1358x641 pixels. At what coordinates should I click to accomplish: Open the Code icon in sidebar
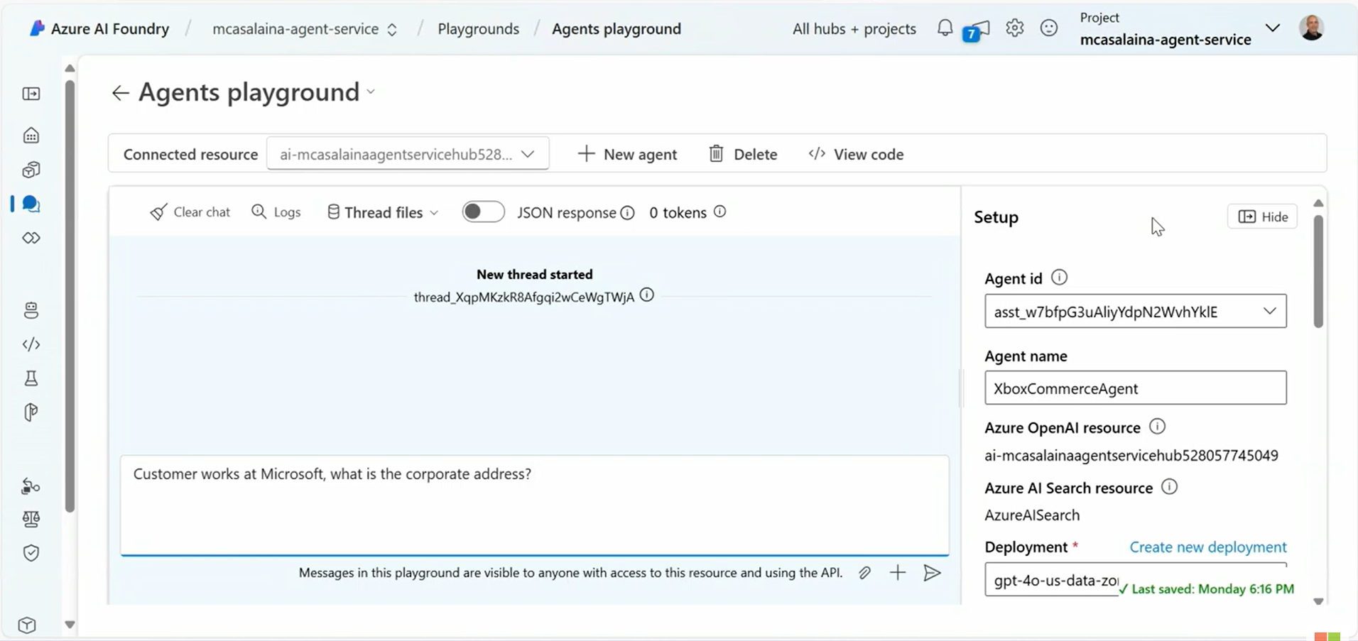pyautogui.click(x=31, y=344)
